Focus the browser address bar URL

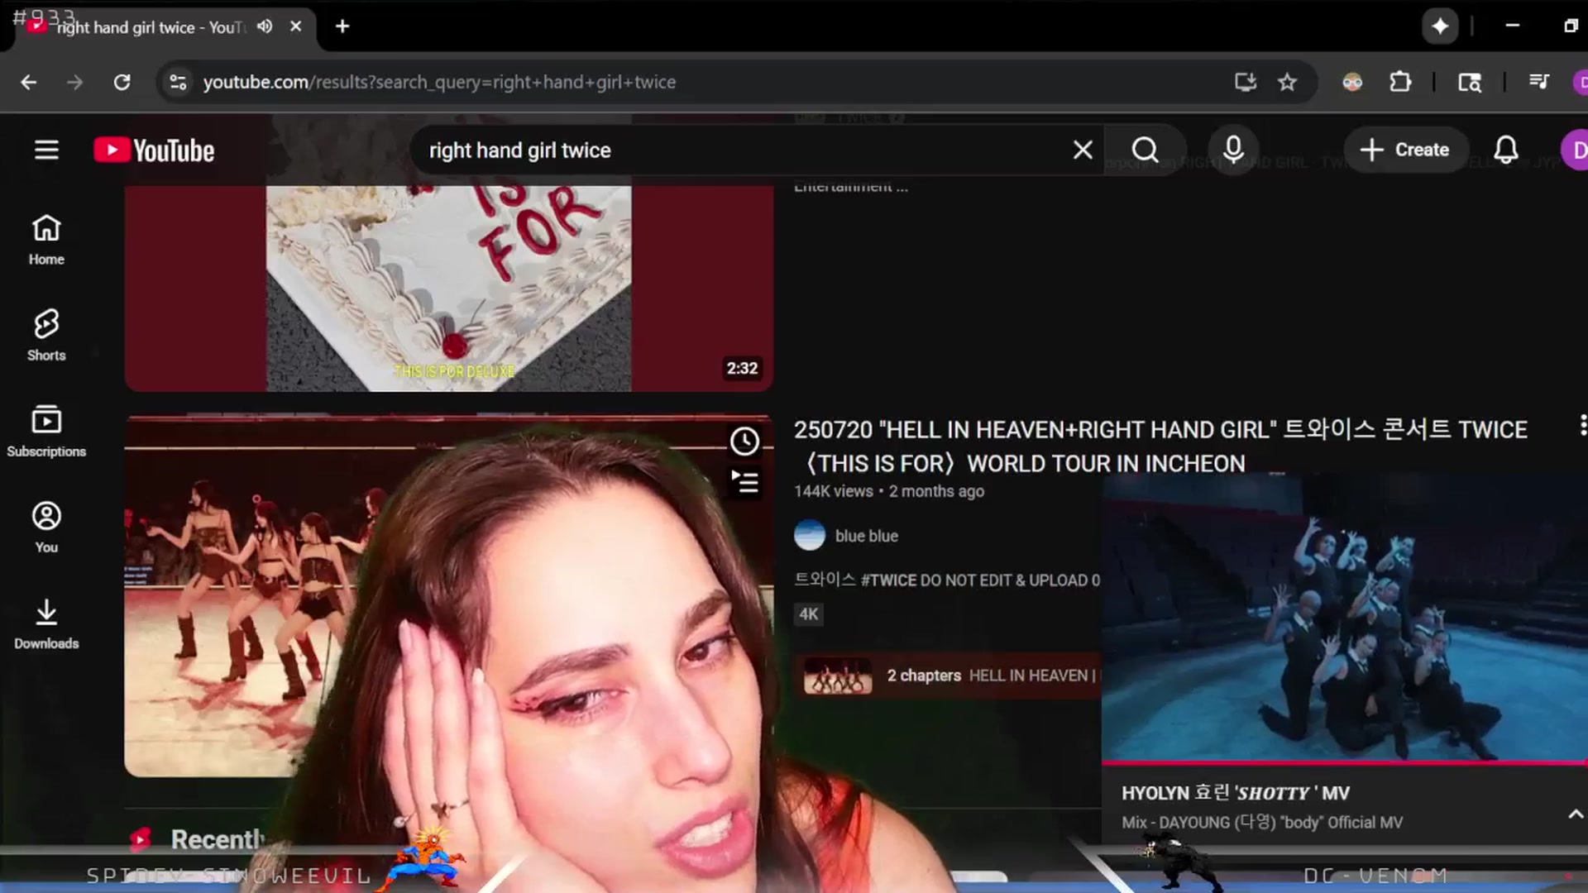[439, 82]
